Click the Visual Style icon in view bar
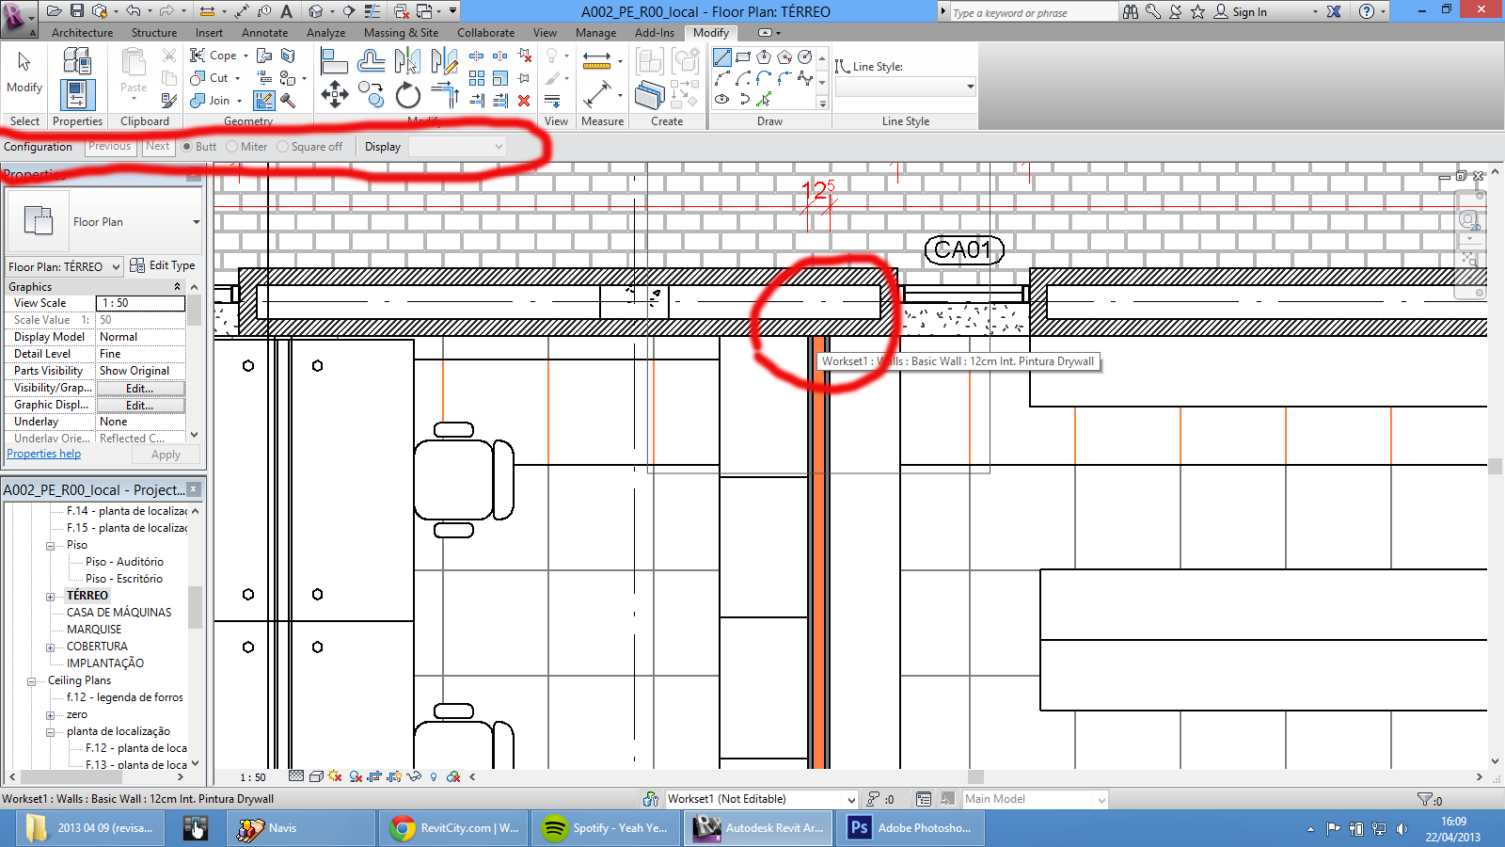Viewport: 1505px width, 847px height. (316, 776)
